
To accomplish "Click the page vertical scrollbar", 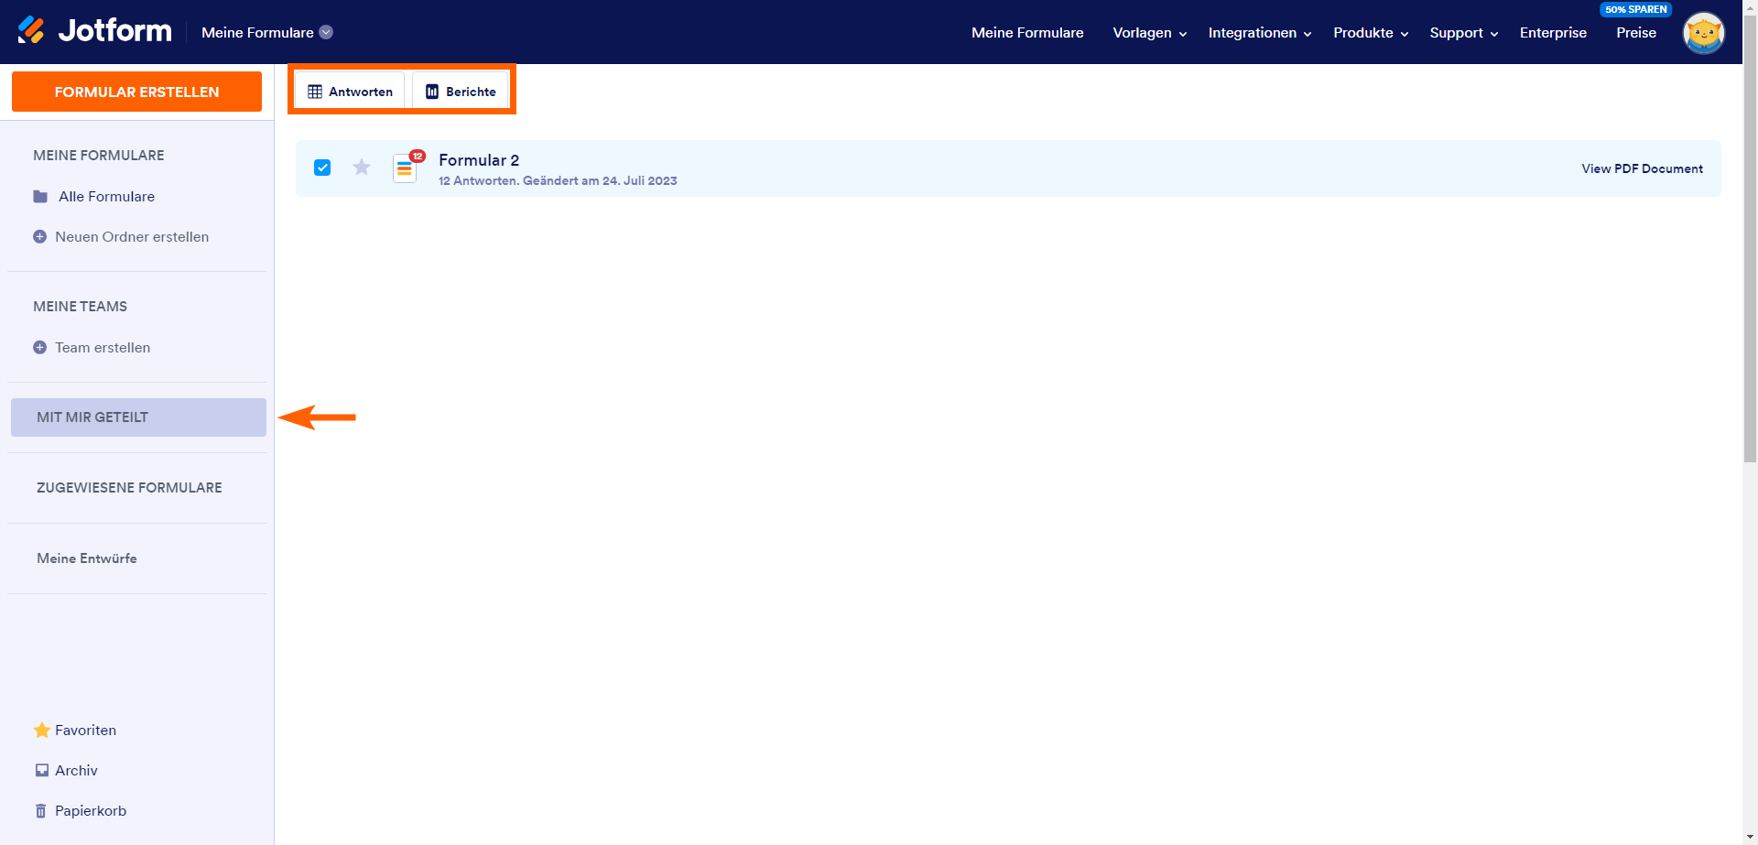I will pos(1750,238).
